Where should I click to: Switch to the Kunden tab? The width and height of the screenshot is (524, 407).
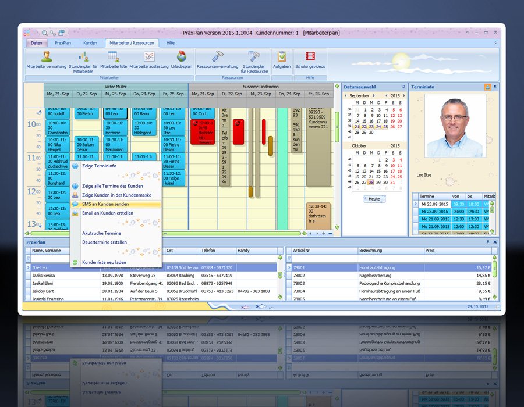pos(90,43)
